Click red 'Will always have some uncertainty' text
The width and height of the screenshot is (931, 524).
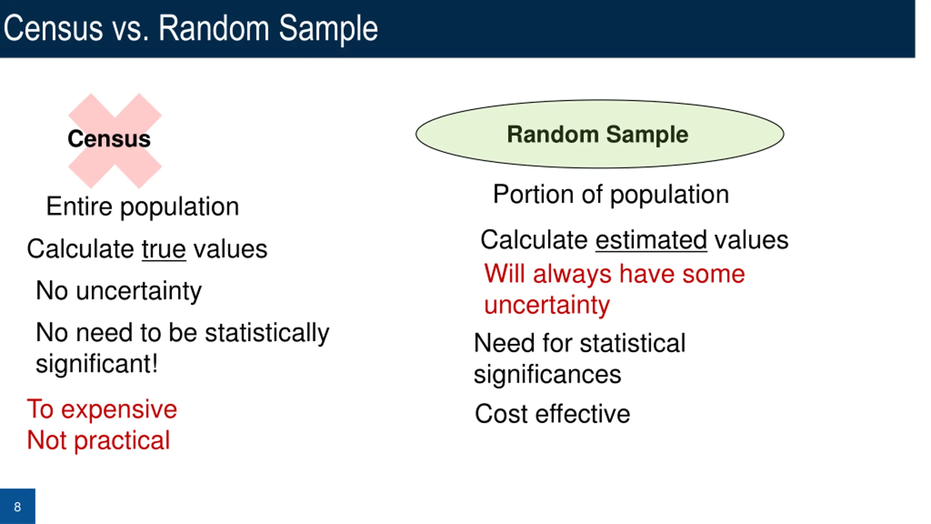coord(614,289)
